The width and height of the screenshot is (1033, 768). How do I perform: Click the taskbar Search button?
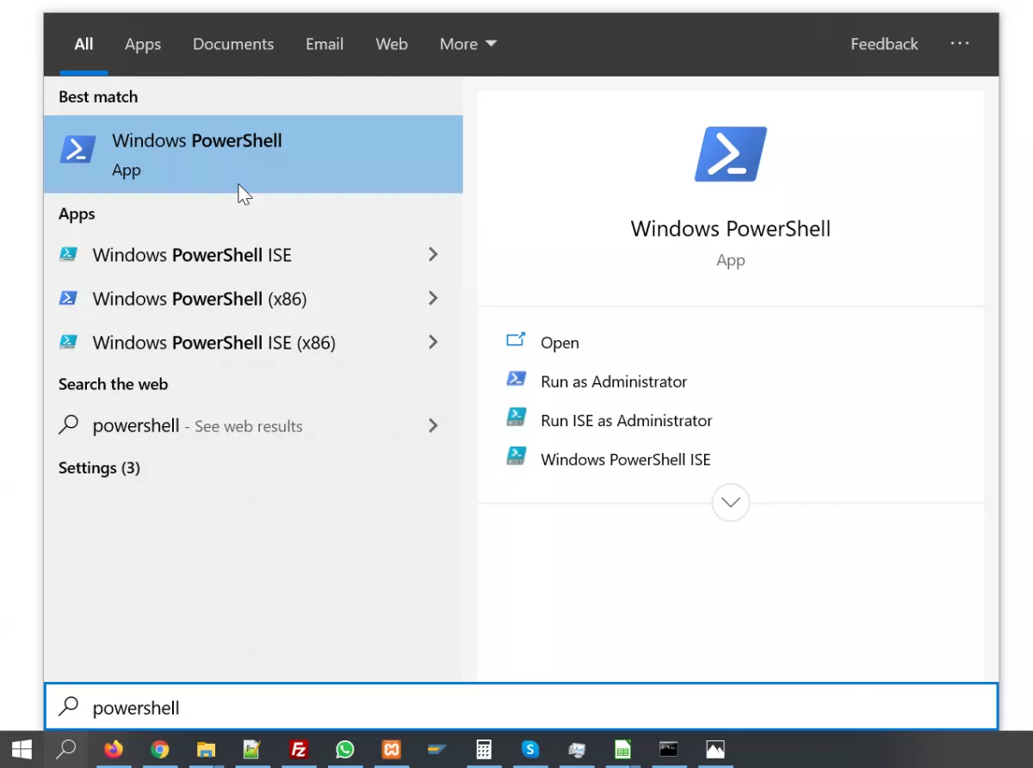click(x=66, y=749)
